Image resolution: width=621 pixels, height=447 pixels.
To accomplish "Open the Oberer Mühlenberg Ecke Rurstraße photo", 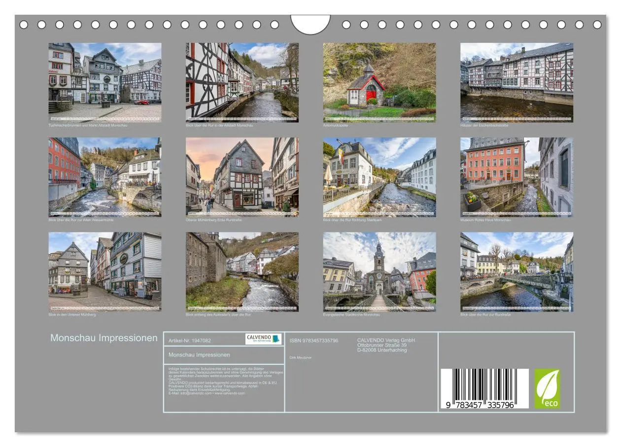I will [x=242, y=177].
